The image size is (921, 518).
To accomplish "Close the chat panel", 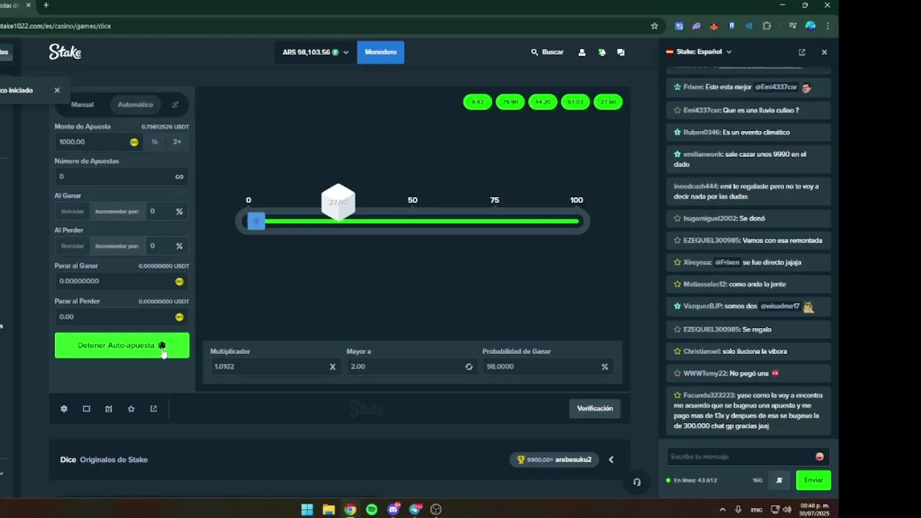I will pyautogui.click(x=824, y=52).
